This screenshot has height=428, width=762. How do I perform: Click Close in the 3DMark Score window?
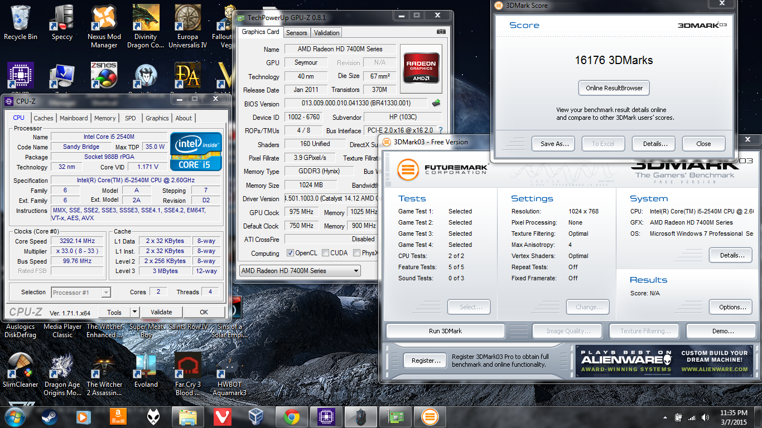[x=703, y=144]
